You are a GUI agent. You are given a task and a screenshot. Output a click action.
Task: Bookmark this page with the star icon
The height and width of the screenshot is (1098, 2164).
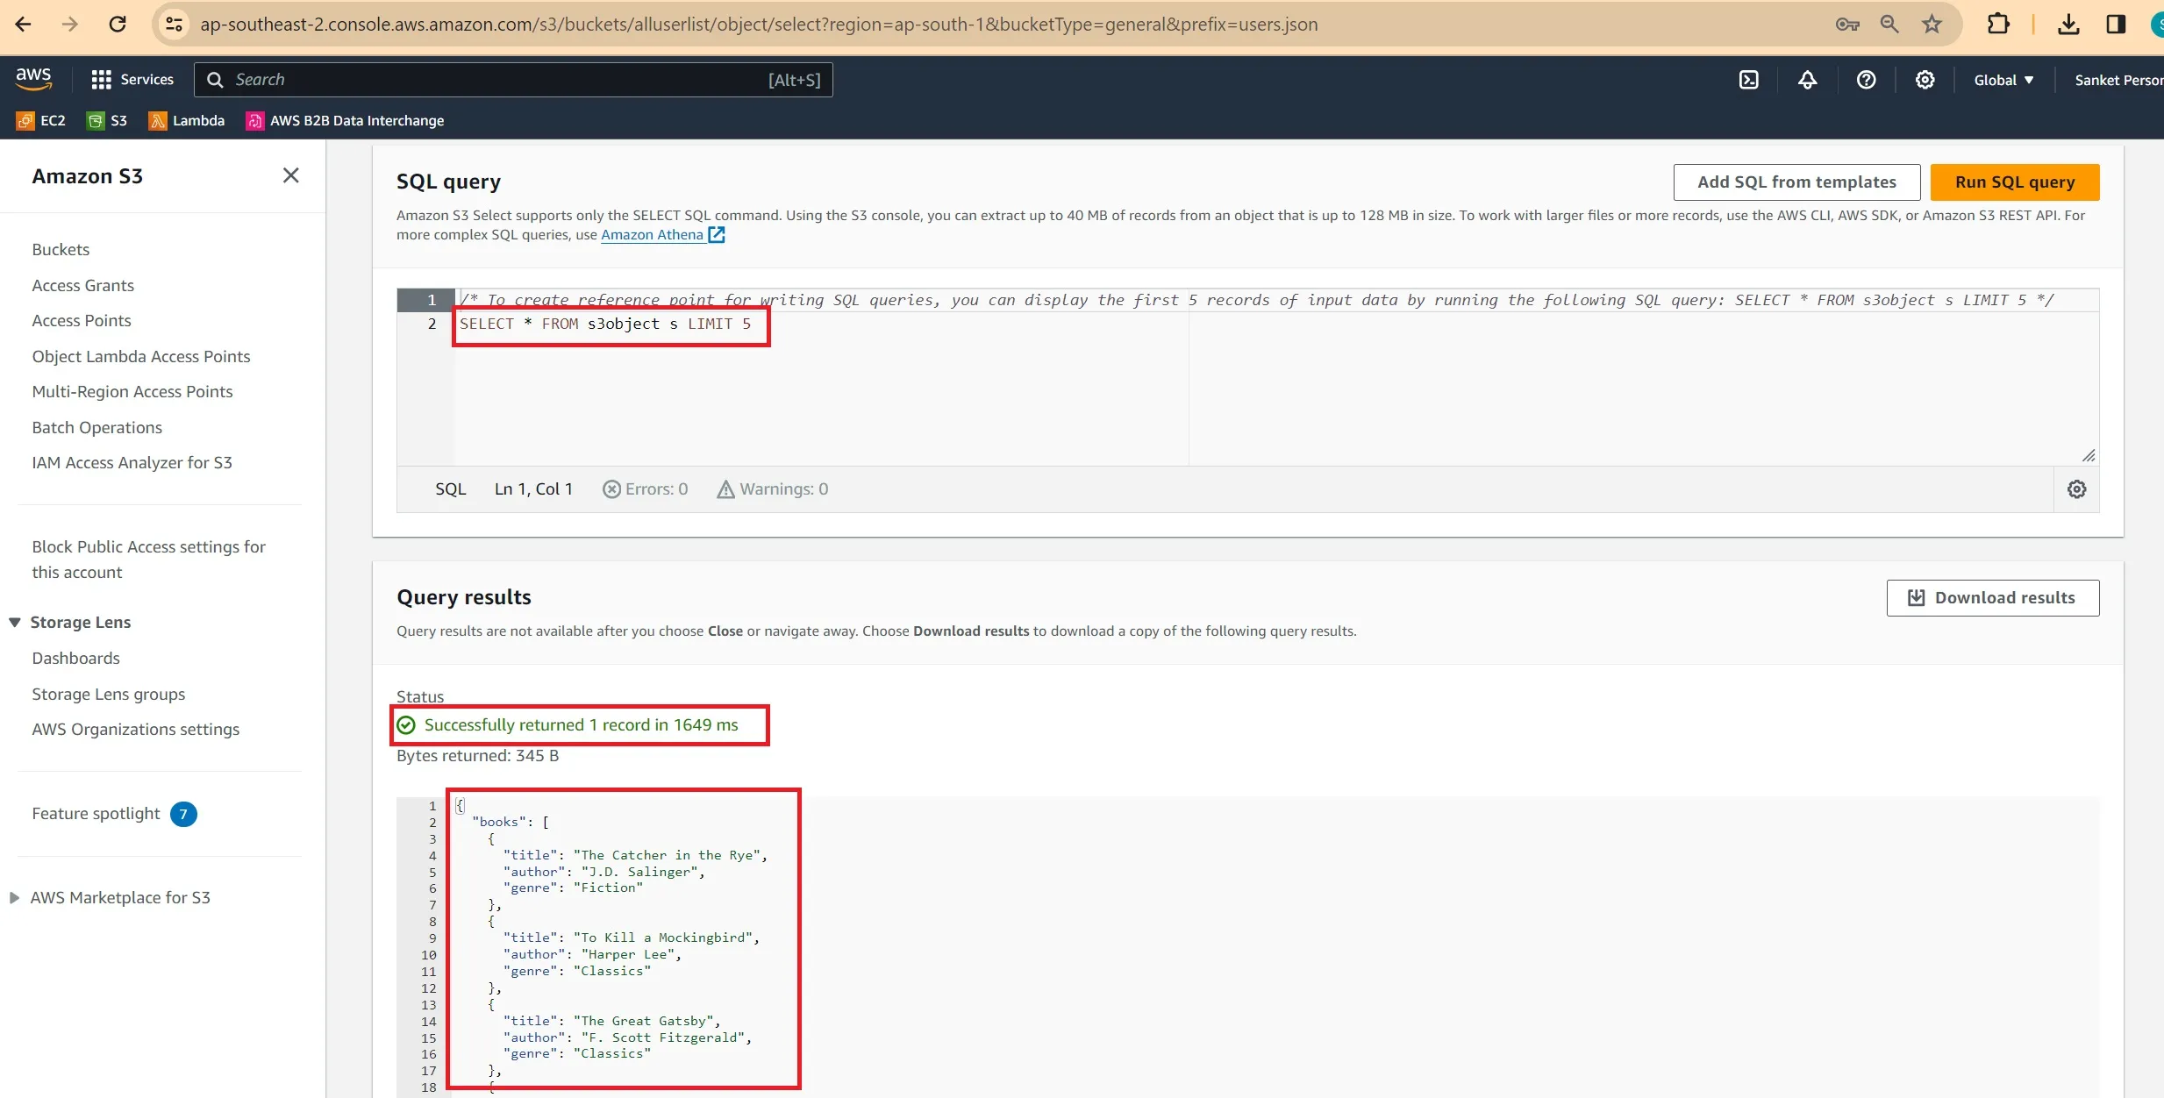click(1932, 25)
